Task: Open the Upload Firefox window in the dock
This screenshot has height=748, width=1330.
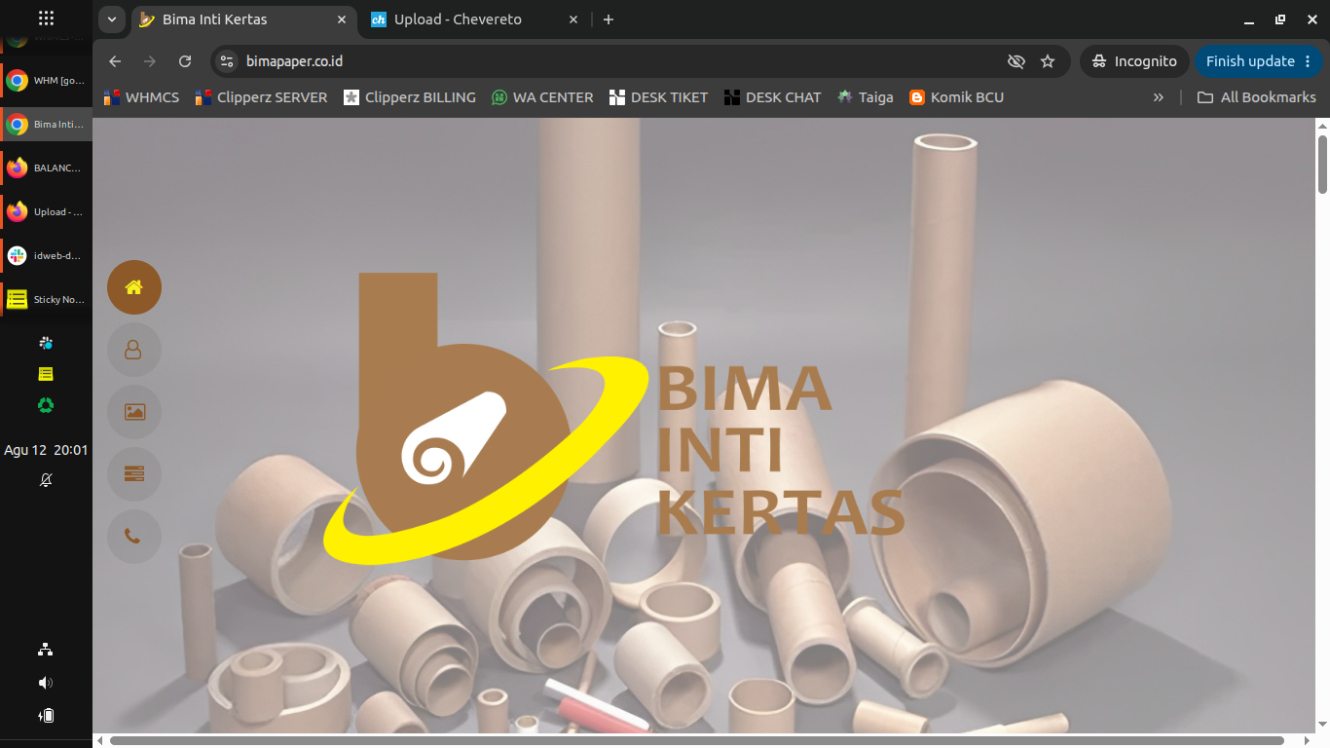Action: (x=46, y=212)
